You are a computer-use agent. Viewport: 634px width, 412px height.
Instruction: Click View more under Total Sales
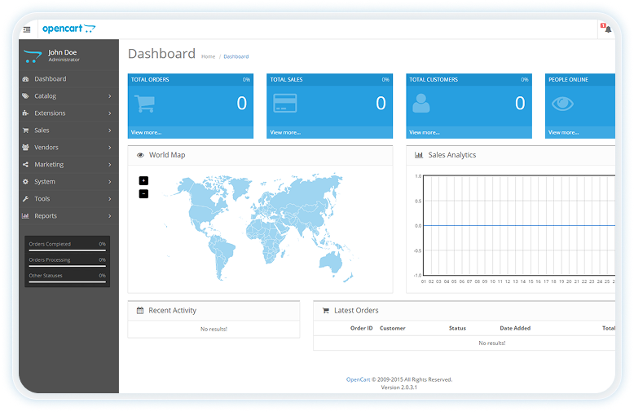click(x=285, y=132)
